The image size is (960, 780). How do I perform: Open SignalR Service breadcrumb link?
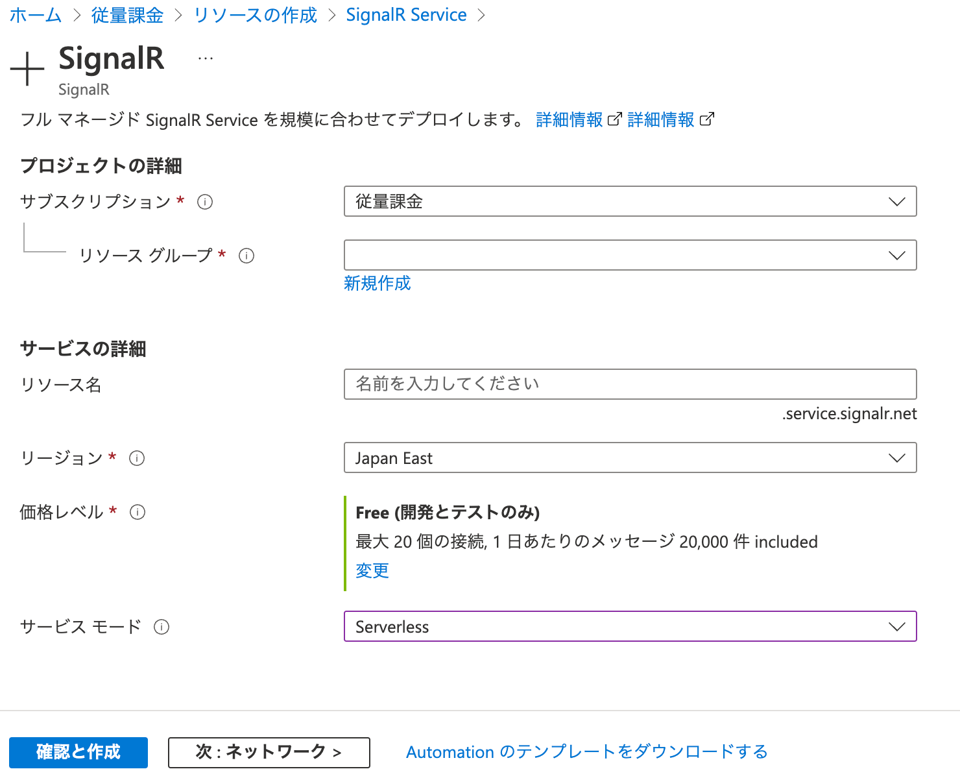[406, 15]
